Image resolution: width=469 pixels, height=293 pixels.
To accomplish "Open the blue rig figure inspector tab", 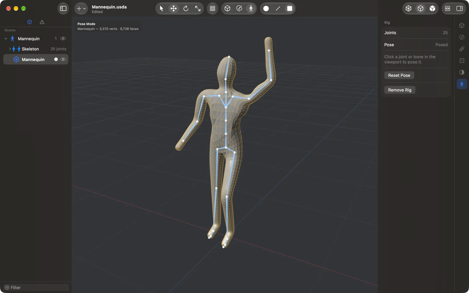I will [462, 84].
